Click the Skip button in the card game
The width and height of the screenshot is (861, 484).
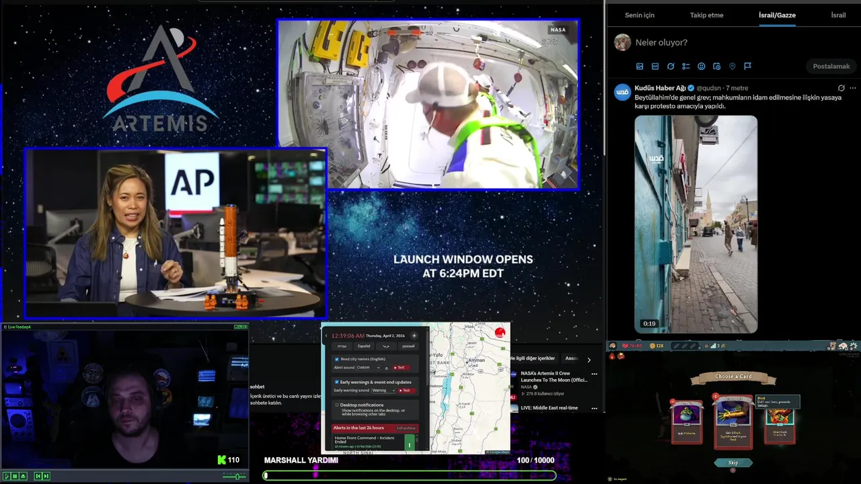click(x=733, y=462)
